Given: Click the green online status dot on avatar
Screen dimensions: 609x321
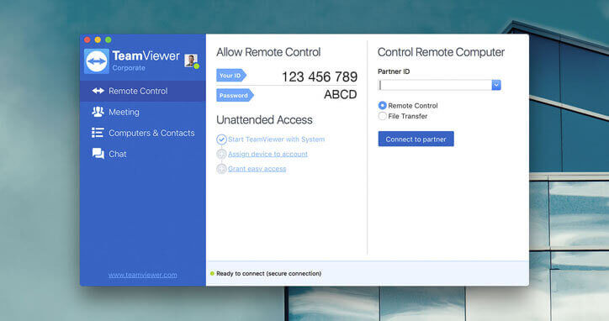Looking at the screenshot, I should 197,66.
